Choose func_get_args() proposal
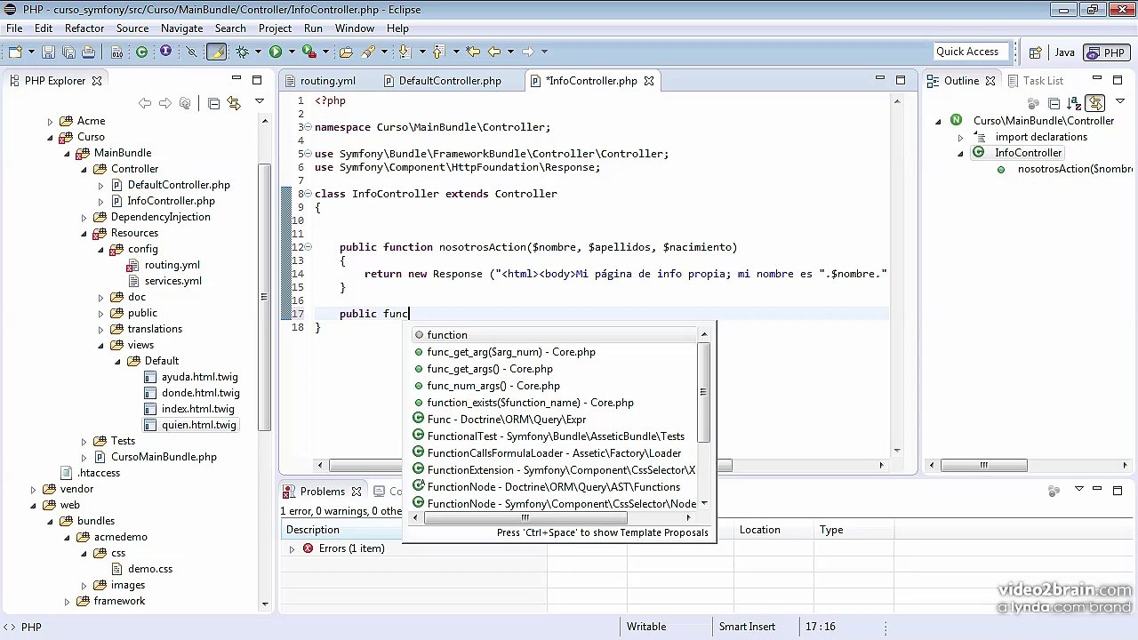 point(490,369)
